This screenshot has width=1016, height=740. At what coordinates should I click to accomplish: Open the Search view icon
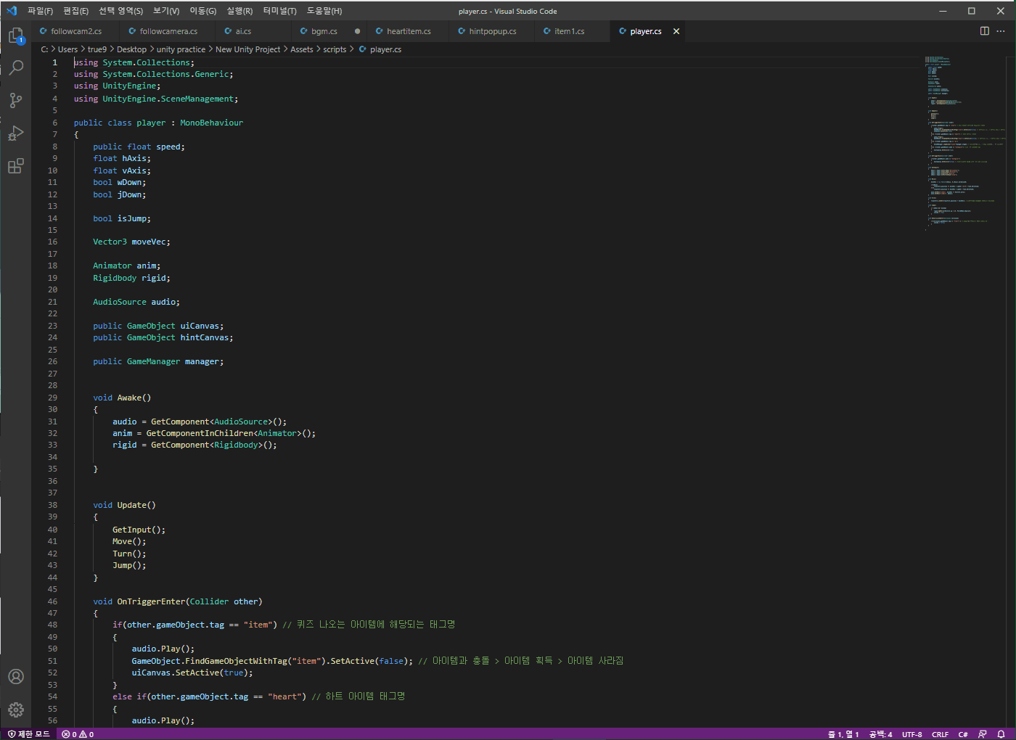(16, 67)
